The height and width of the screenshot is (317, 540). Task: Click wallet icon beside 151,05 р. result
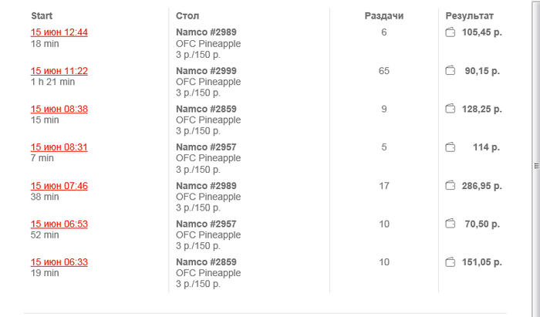(x=451, y=262)
